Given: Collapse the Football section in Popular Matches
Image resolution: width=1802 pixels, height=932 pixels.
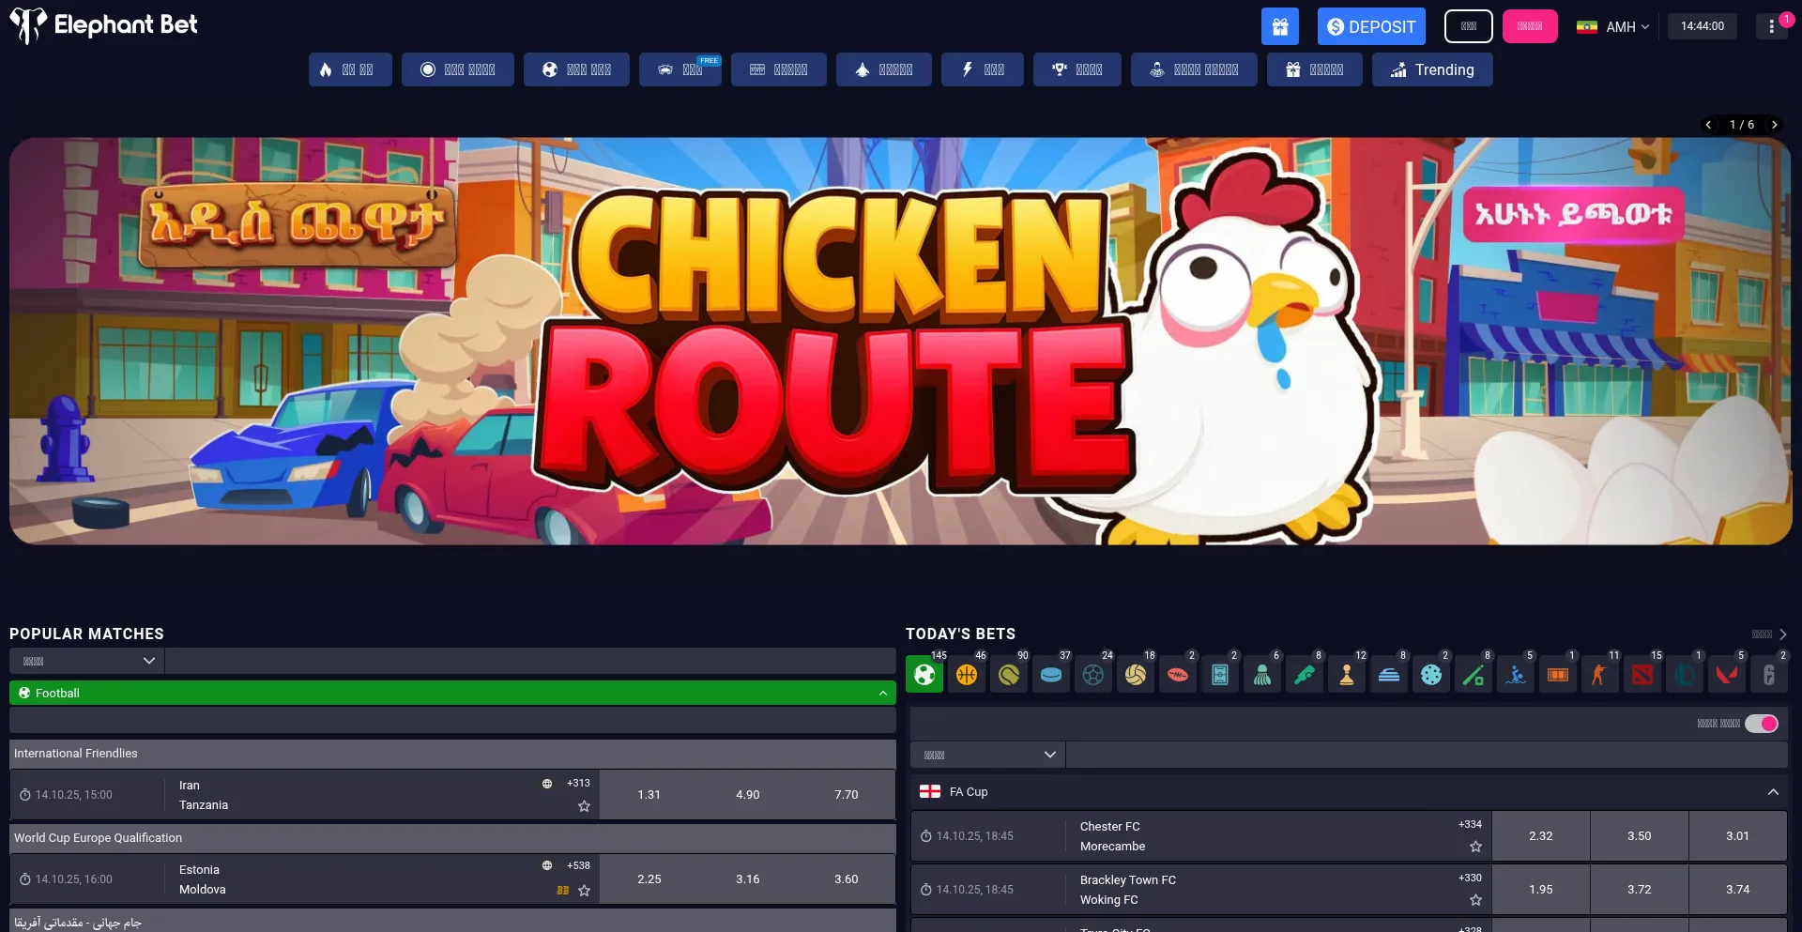Looking at the screenshot, I should (882, 694).
